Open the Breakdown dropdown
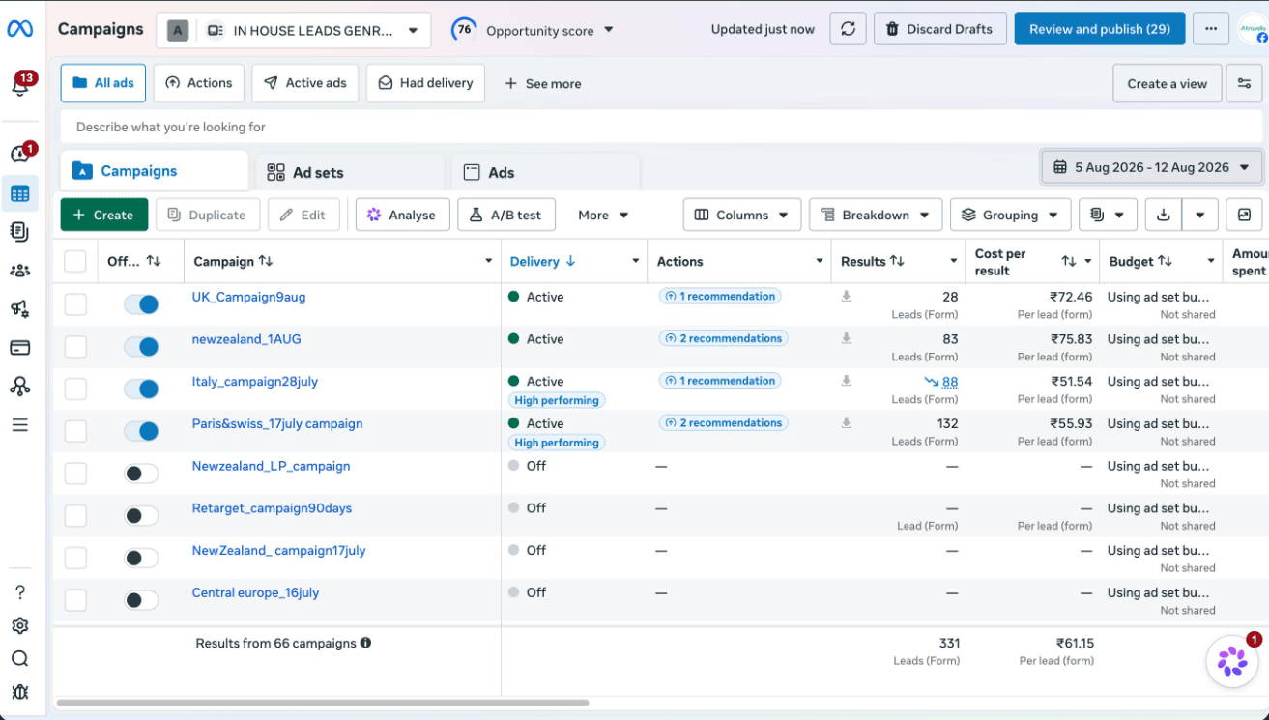The height and width of the screenshot is (720, 1269). tap(876, 215)
